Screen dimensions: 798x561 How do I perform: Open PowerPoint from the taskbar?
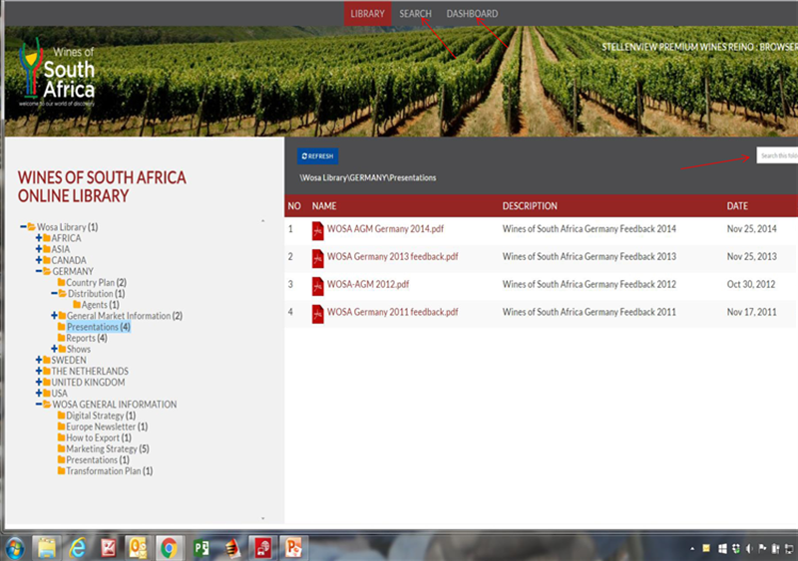293,548
